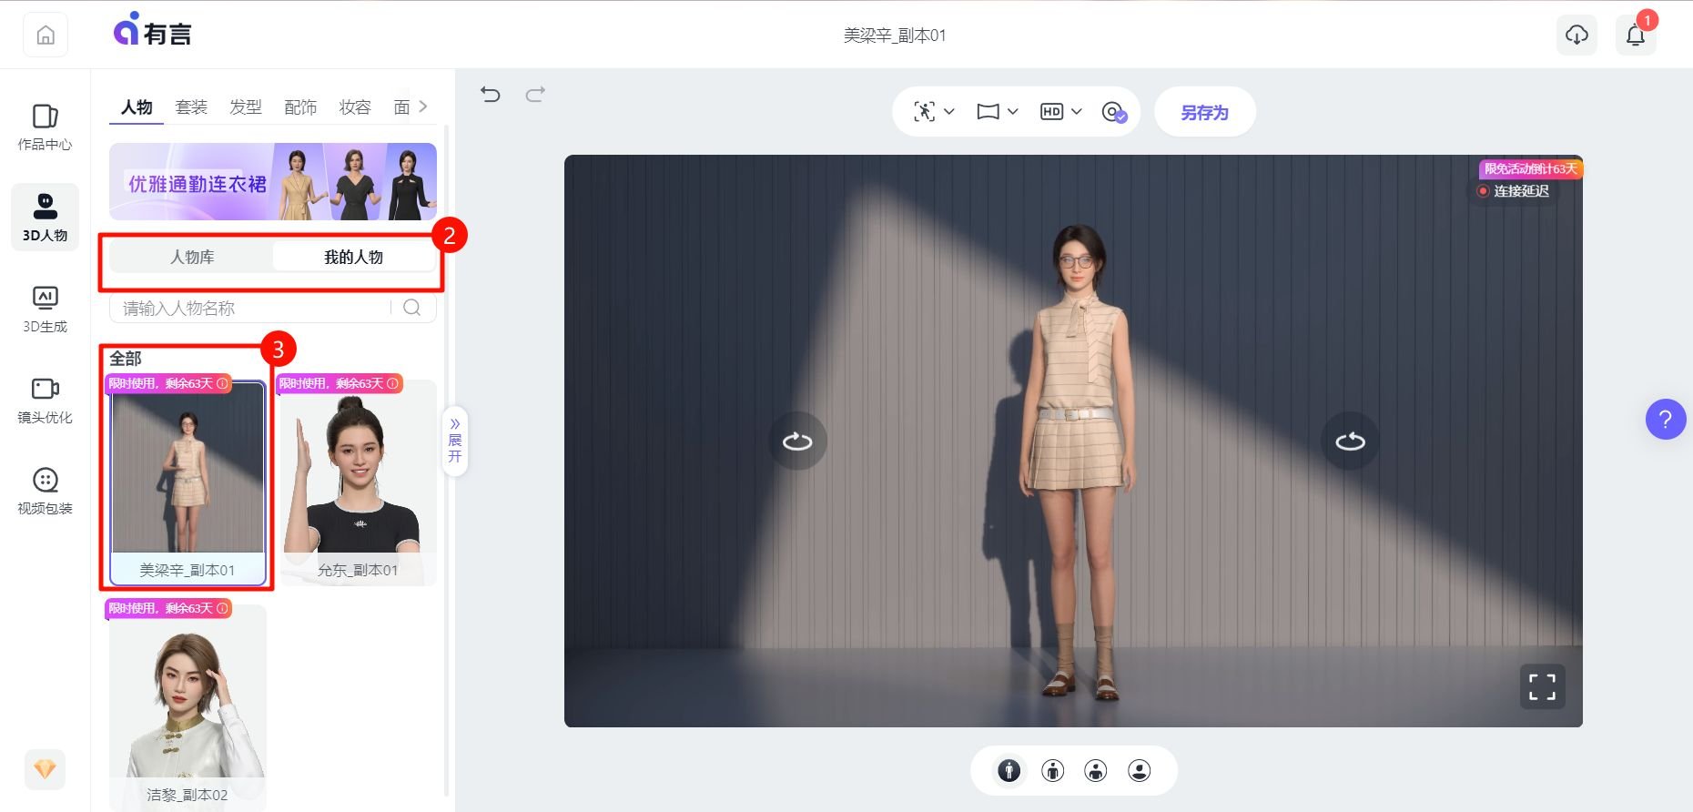Screen dimensions: 1693x812
Task: Select the face close-up view option
Action: point(1139,771)
